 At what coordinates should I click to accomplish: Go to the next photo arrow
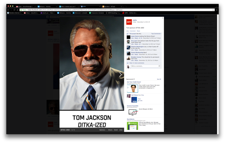click(120, 75)
